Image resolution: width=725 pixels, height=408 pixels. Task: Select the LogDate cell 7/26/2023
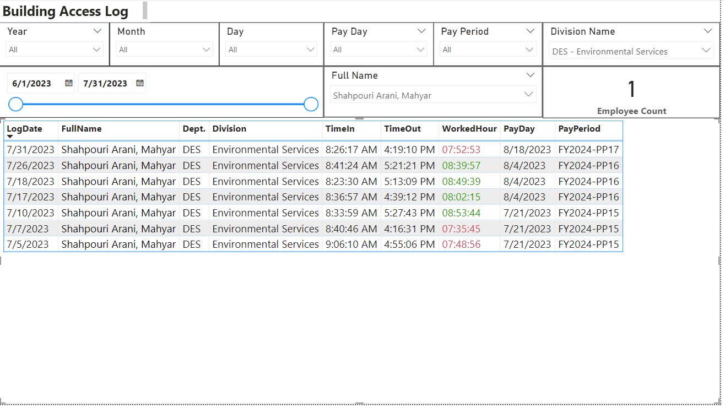click(30, 165)
